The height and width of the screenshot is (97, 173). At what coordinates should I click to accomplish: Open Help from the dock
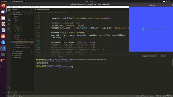point(3,42)
